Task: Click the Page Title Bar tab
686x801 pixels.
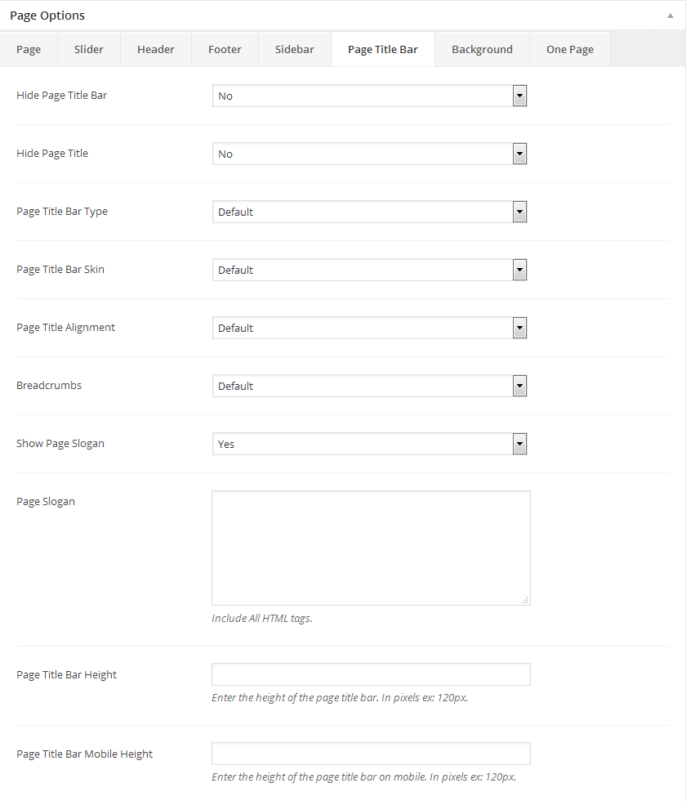Action: (x=382, y=49)
